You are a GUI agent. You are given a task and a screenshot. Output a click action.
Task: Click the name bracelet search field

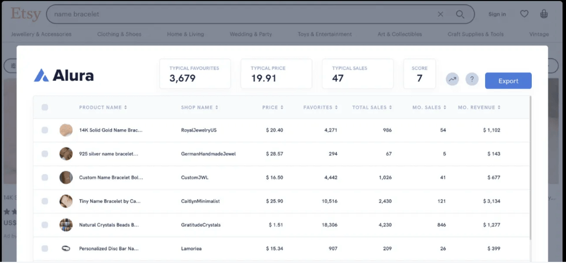point(239,14)
